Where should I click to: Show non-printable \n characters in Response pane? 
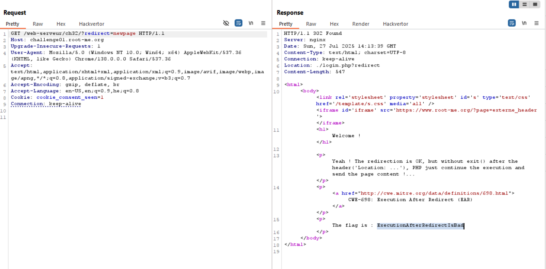pyautogui.click(x=524, y=23)
